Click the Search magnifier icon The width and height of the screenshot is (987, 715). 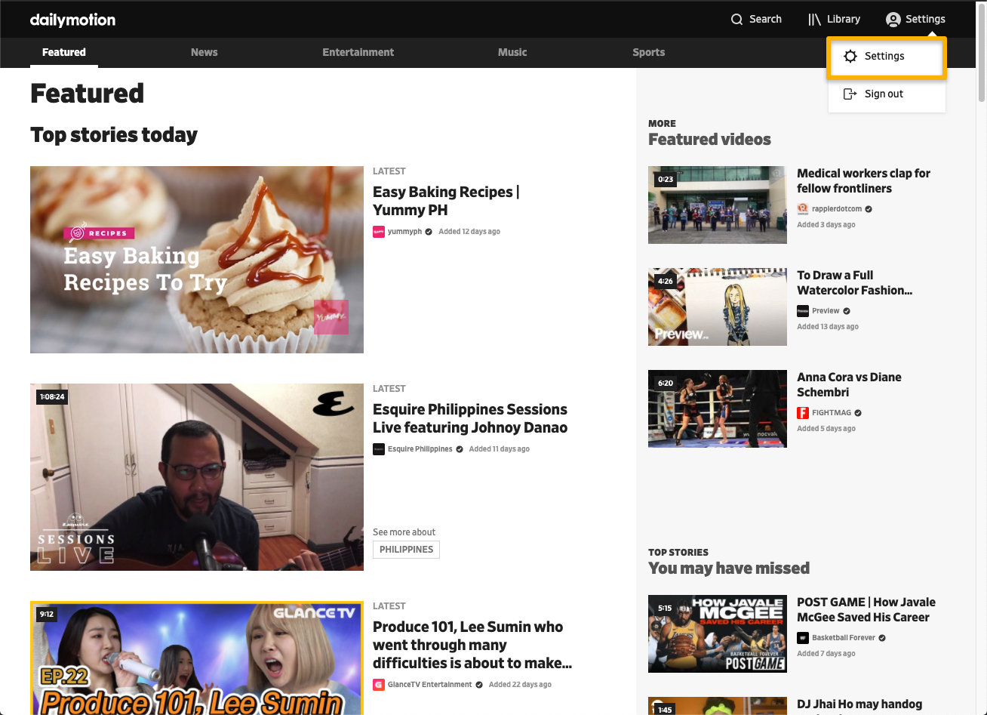pyautogui.click(x=737, y=20)
